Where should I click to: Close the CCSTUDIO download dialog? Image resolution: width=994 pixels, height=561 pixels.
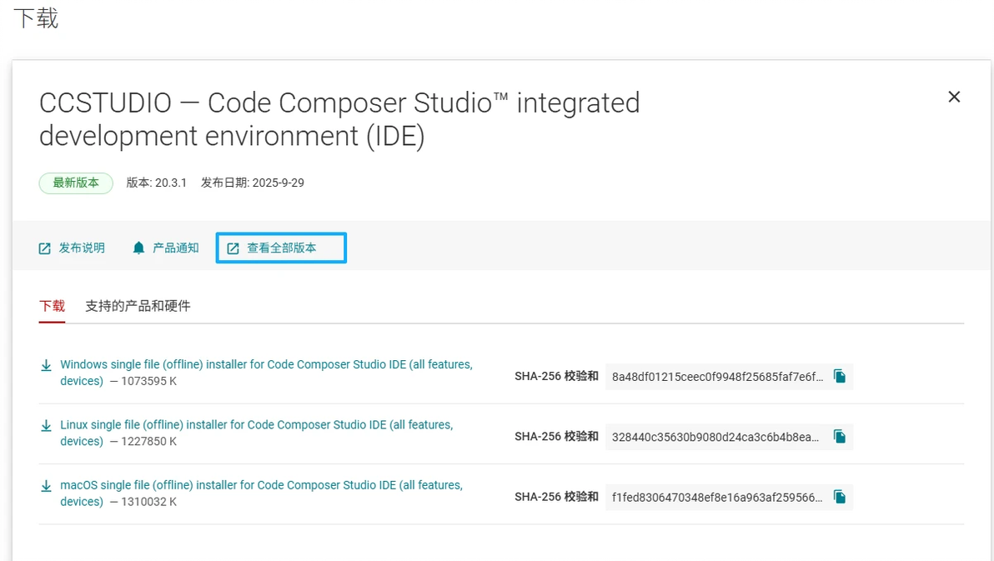click(954, 97)
